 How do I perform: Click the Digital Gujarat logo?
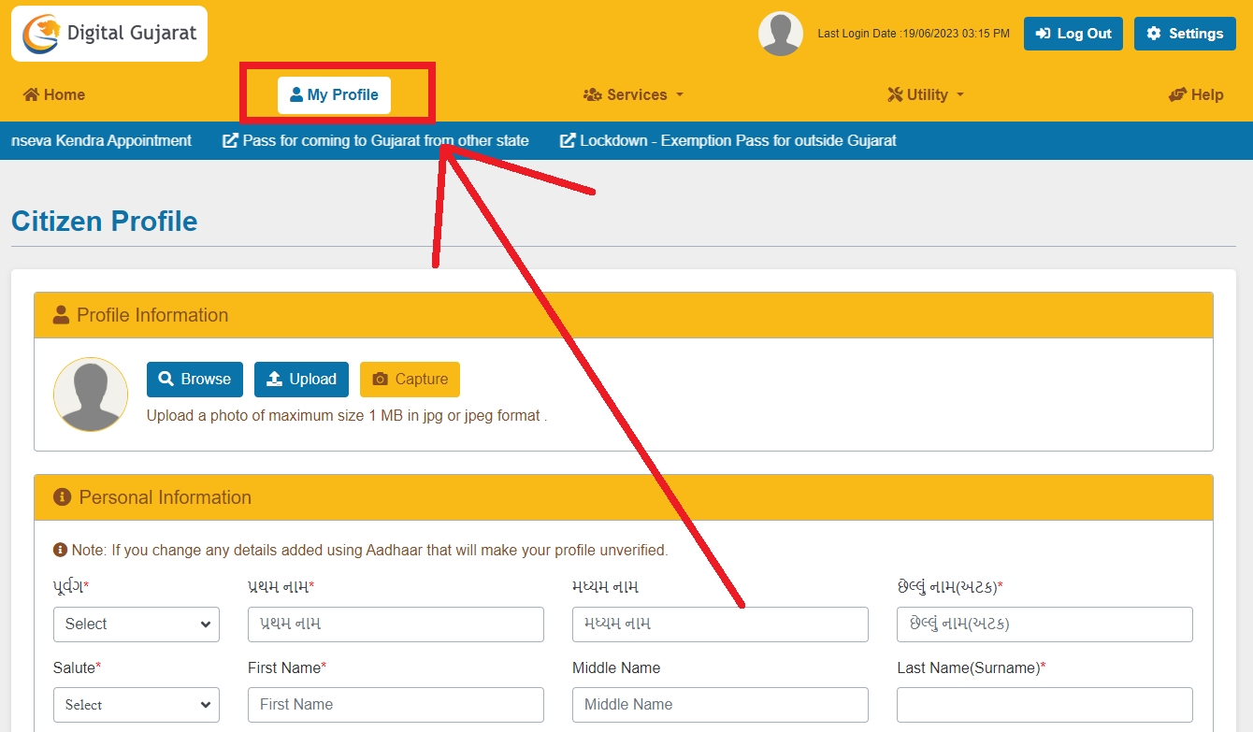tap(109, 34)
